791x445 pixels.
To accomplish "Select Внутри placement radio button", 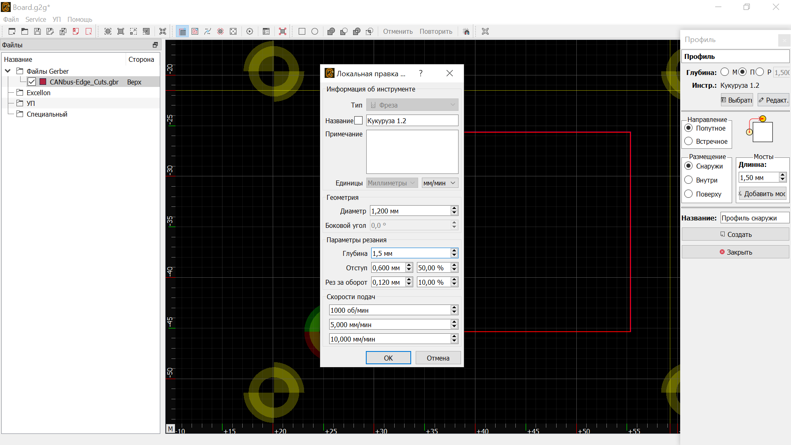I will coord(688,180).
